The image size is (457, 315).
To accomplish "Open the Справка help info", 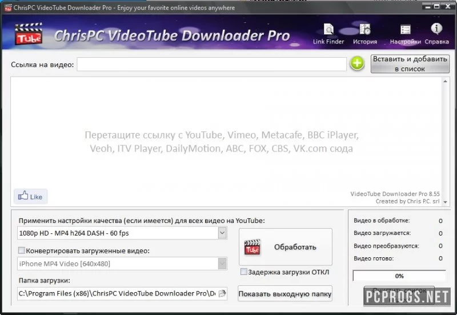I will 436,34.
